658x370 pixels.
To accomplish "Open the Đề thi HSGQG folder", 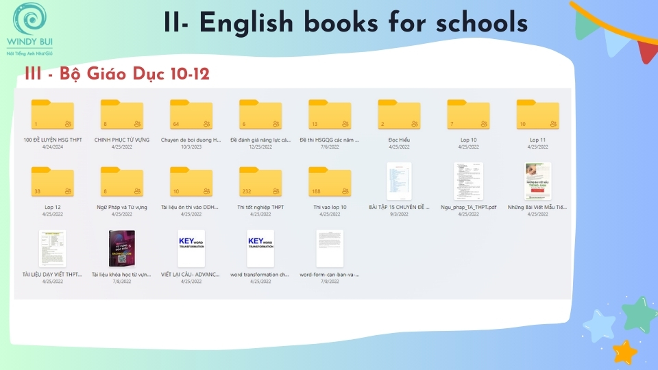I will 330,115.
